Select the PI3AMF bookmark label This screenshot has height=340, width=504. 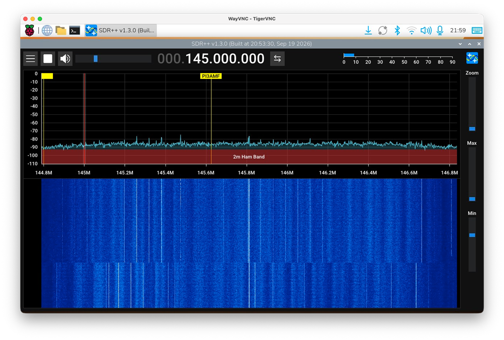[211, 76]
